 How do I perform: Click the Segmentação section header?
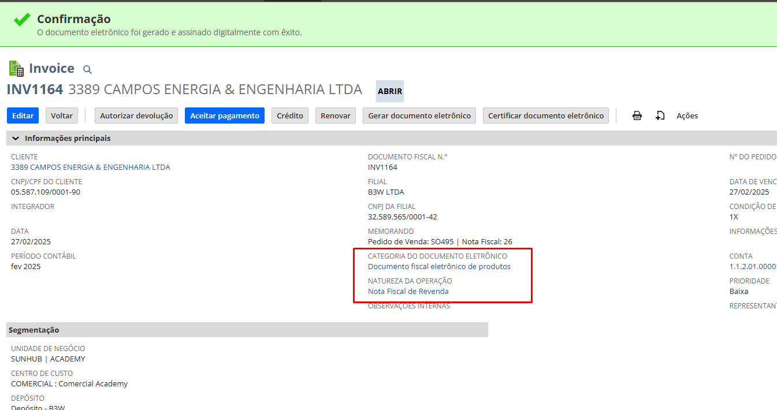coord(34,330)
